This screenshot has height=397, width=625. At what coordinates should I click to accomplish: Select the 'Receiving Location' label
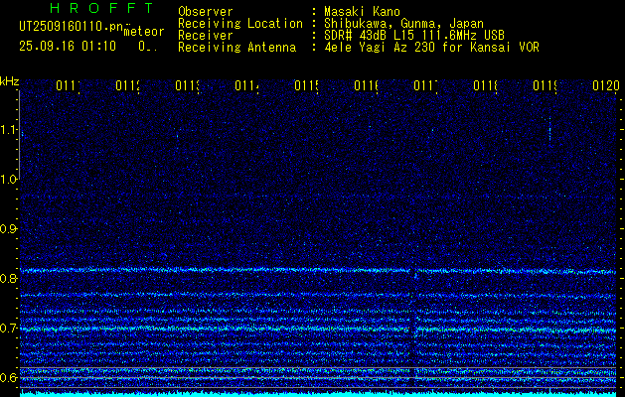(x=240, y=24)
